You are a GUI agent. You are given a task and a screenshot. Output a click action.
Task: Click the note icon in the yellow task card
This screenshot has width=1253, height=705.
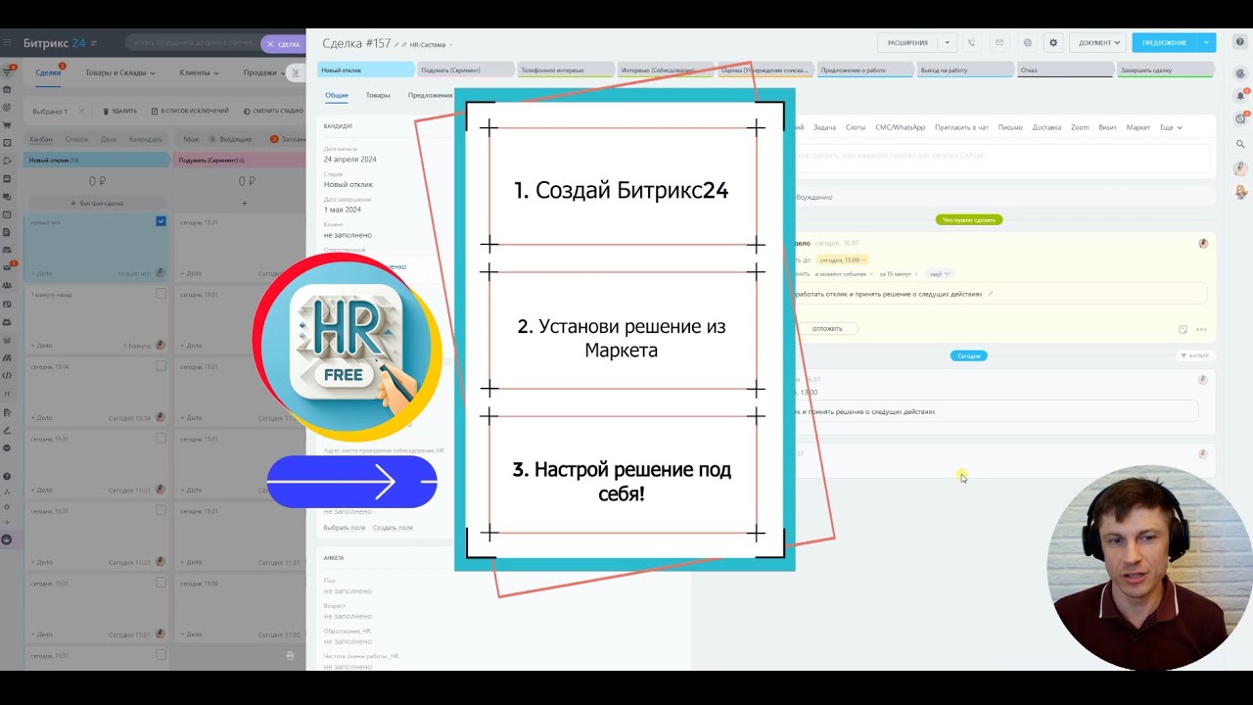pyautogui.click(x=1183, y=329)
